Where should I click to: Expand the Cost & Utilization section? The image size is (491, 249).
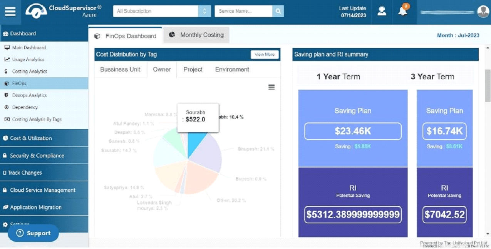pyautogui.click(x=44, y=138)
